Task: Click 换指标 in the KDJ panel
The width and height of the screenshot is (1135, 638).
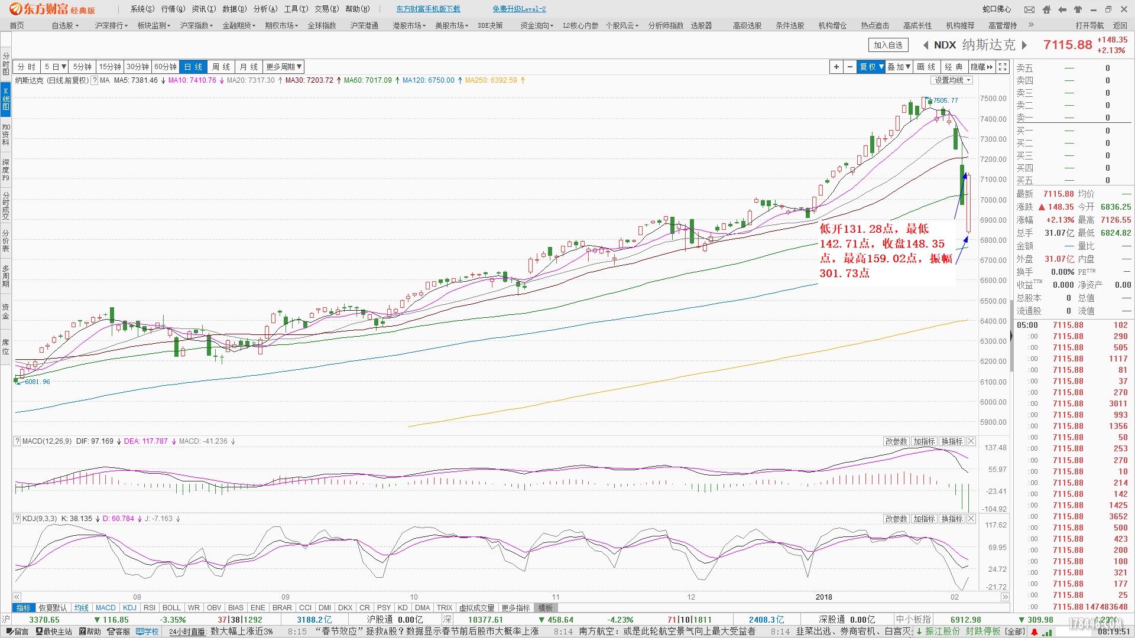Action: pos(952,519)
